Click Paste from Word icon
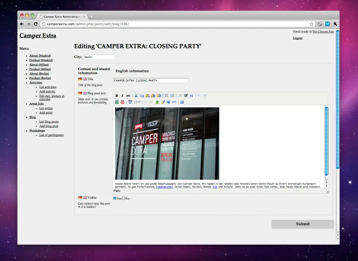The height and width of the screenshot is (261, 358). [x=159, y=96]
